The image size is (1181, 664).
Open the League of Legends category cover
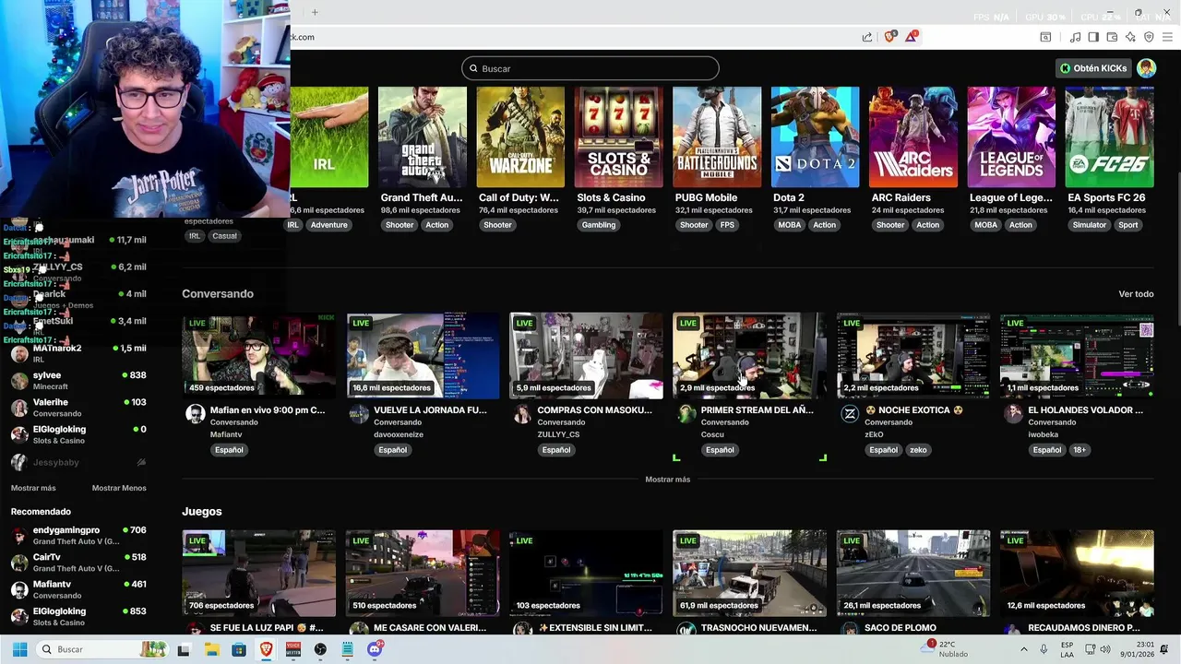[1011, 137]
